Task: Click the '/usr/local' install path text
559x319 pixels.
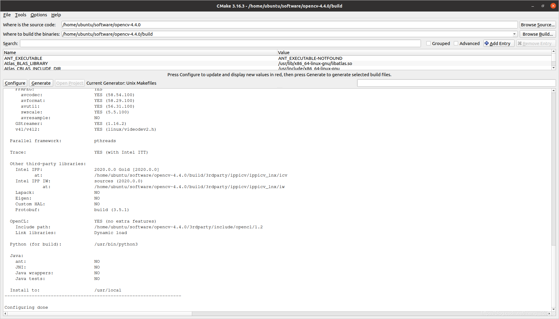Action: 108,290
